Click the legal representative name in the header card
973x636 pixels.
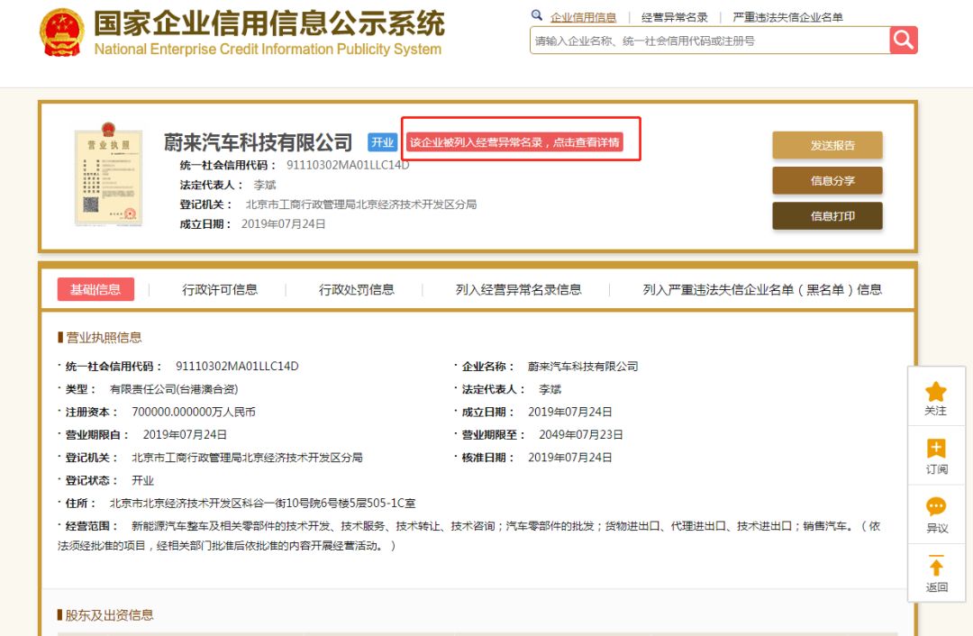(x=264, y=185)
